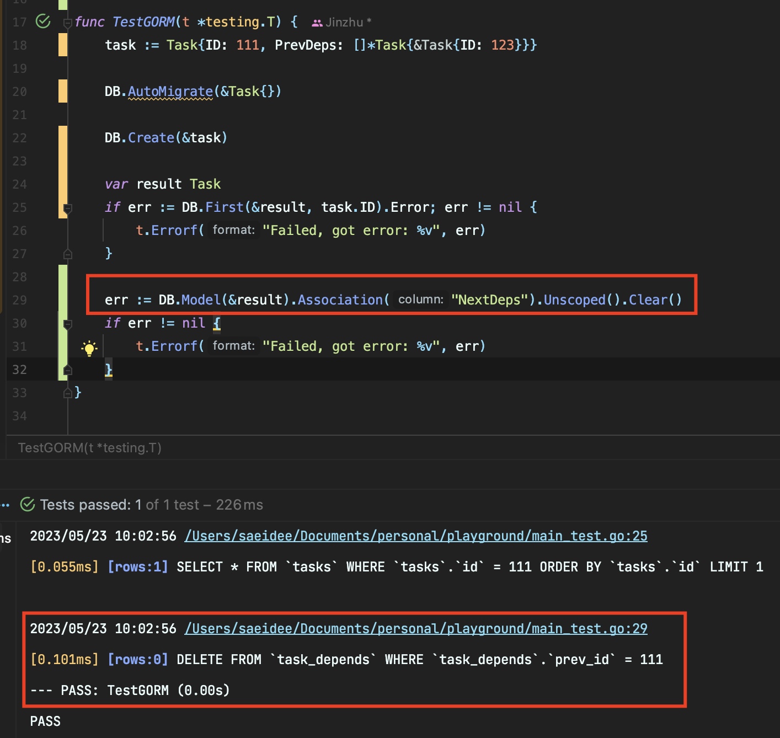The width and height of the screenshot is (780, 738).
Task: Click the green checkmark in the Tests passed banner
Action: pyautogui.click(x=26, y=504)
